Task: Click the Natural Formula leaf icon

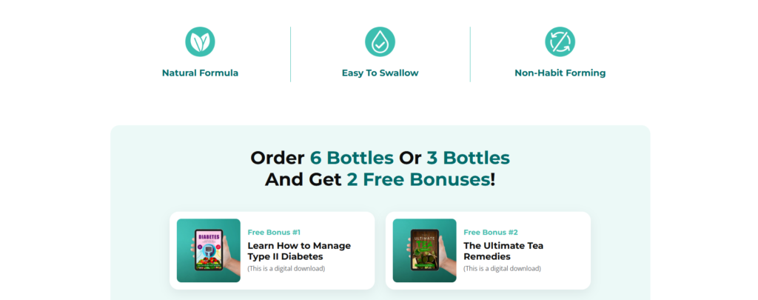Action: tap(200, 41)
